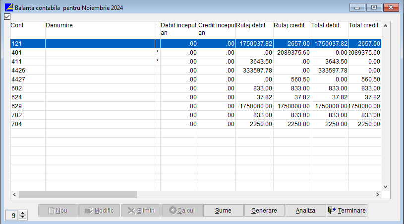Image resolution: width=404 pixels, height=224 pixels.
Task: Click the Terminare exit button
Action: coord(346,211)
